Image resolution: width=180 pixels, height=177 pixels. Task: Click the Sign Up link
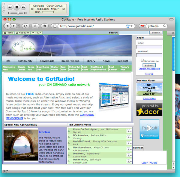149,74
